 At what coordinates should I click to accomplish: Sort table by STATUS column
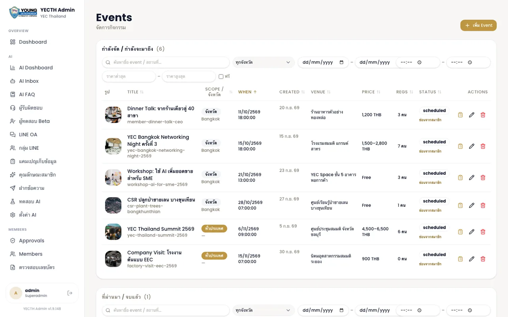point(430,92)
